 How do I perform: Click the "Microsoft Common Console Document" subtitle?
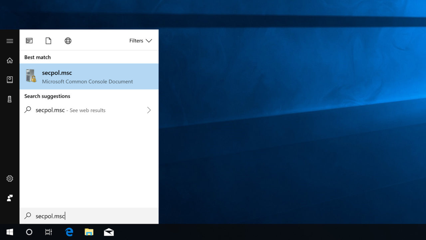[88, 82]
